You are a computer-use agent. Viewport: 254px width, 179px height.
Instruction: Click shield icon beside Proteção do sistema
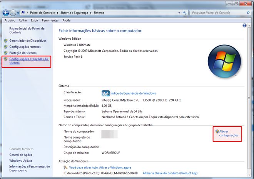6,53
